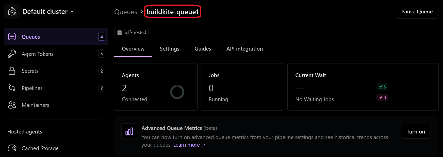The width and height of the screenshot is (443, 157).
Task: Select the Maintainers people icon
Action: click(12, 105)
